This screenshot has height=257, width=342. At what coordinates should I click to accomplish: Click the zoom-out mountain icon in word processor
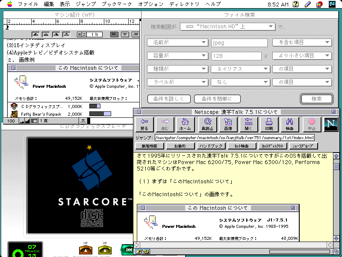click(22, 121)
